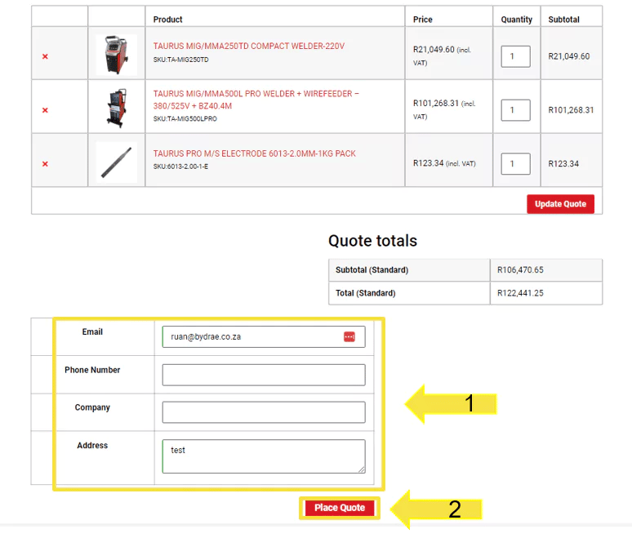
Task: Open TAURUS PRO M/S ELECTRODE 6013 link
Action: 254,153
